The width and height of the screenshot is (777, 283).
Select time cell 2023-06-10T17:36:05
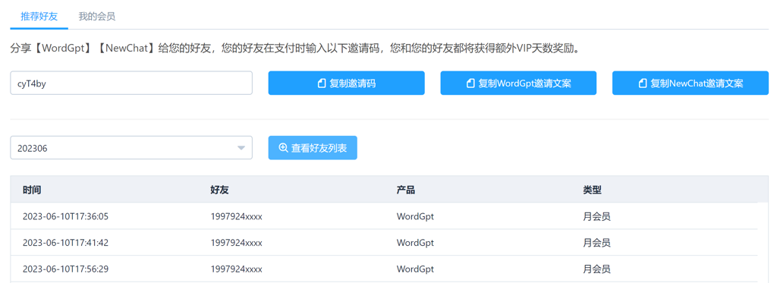pos(65,216)
